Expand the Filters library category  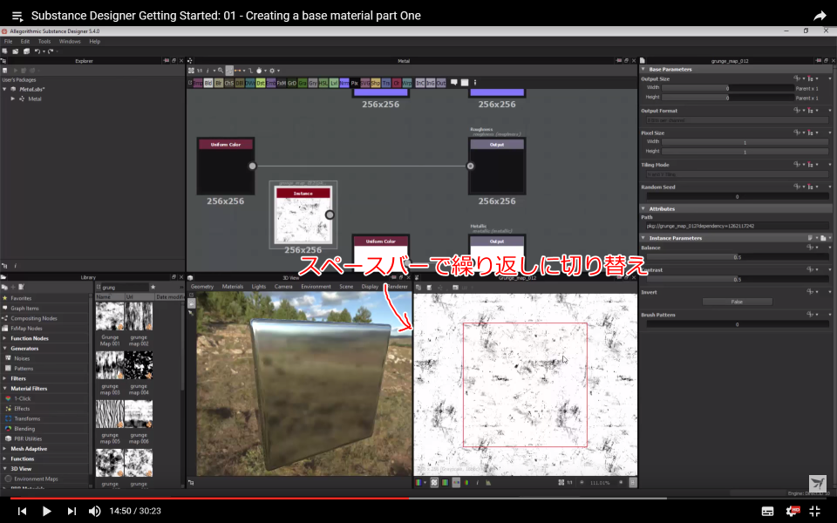(x=5, y=378)
